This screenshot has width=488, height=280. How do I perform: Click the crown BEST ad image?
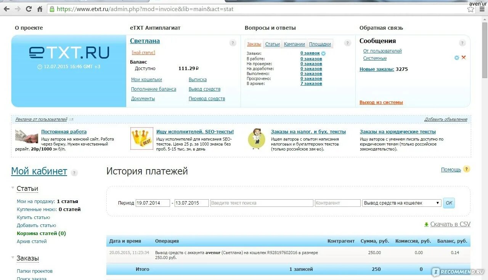[x=142, y=138]
